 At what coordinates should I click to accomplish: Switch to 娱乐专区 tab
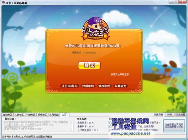pos(42,115)
